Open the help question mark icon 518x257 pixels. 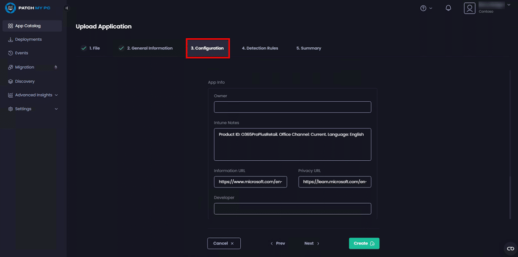[423, 8]
